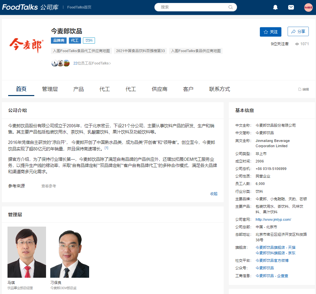Collapse company intro with 收起

point(213,193)
